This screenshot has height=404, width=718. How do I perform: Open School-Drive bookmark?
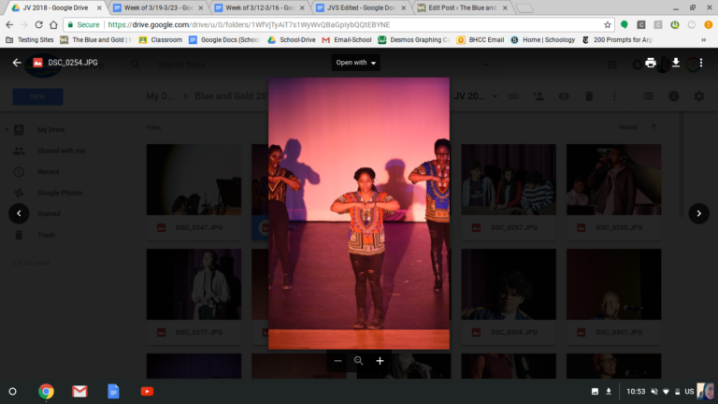(x=292, y=40)
